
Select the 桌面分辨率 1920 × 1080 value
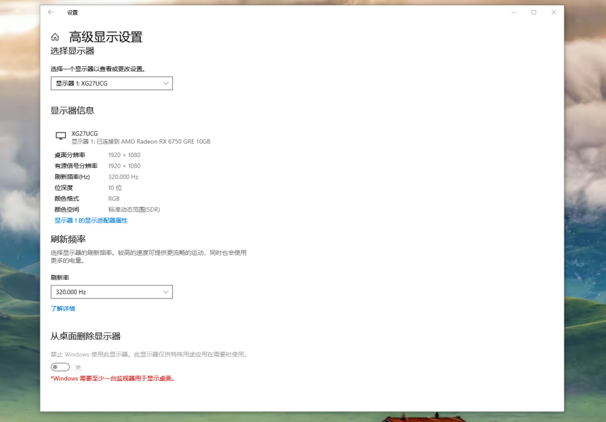(x=124, y=155)
